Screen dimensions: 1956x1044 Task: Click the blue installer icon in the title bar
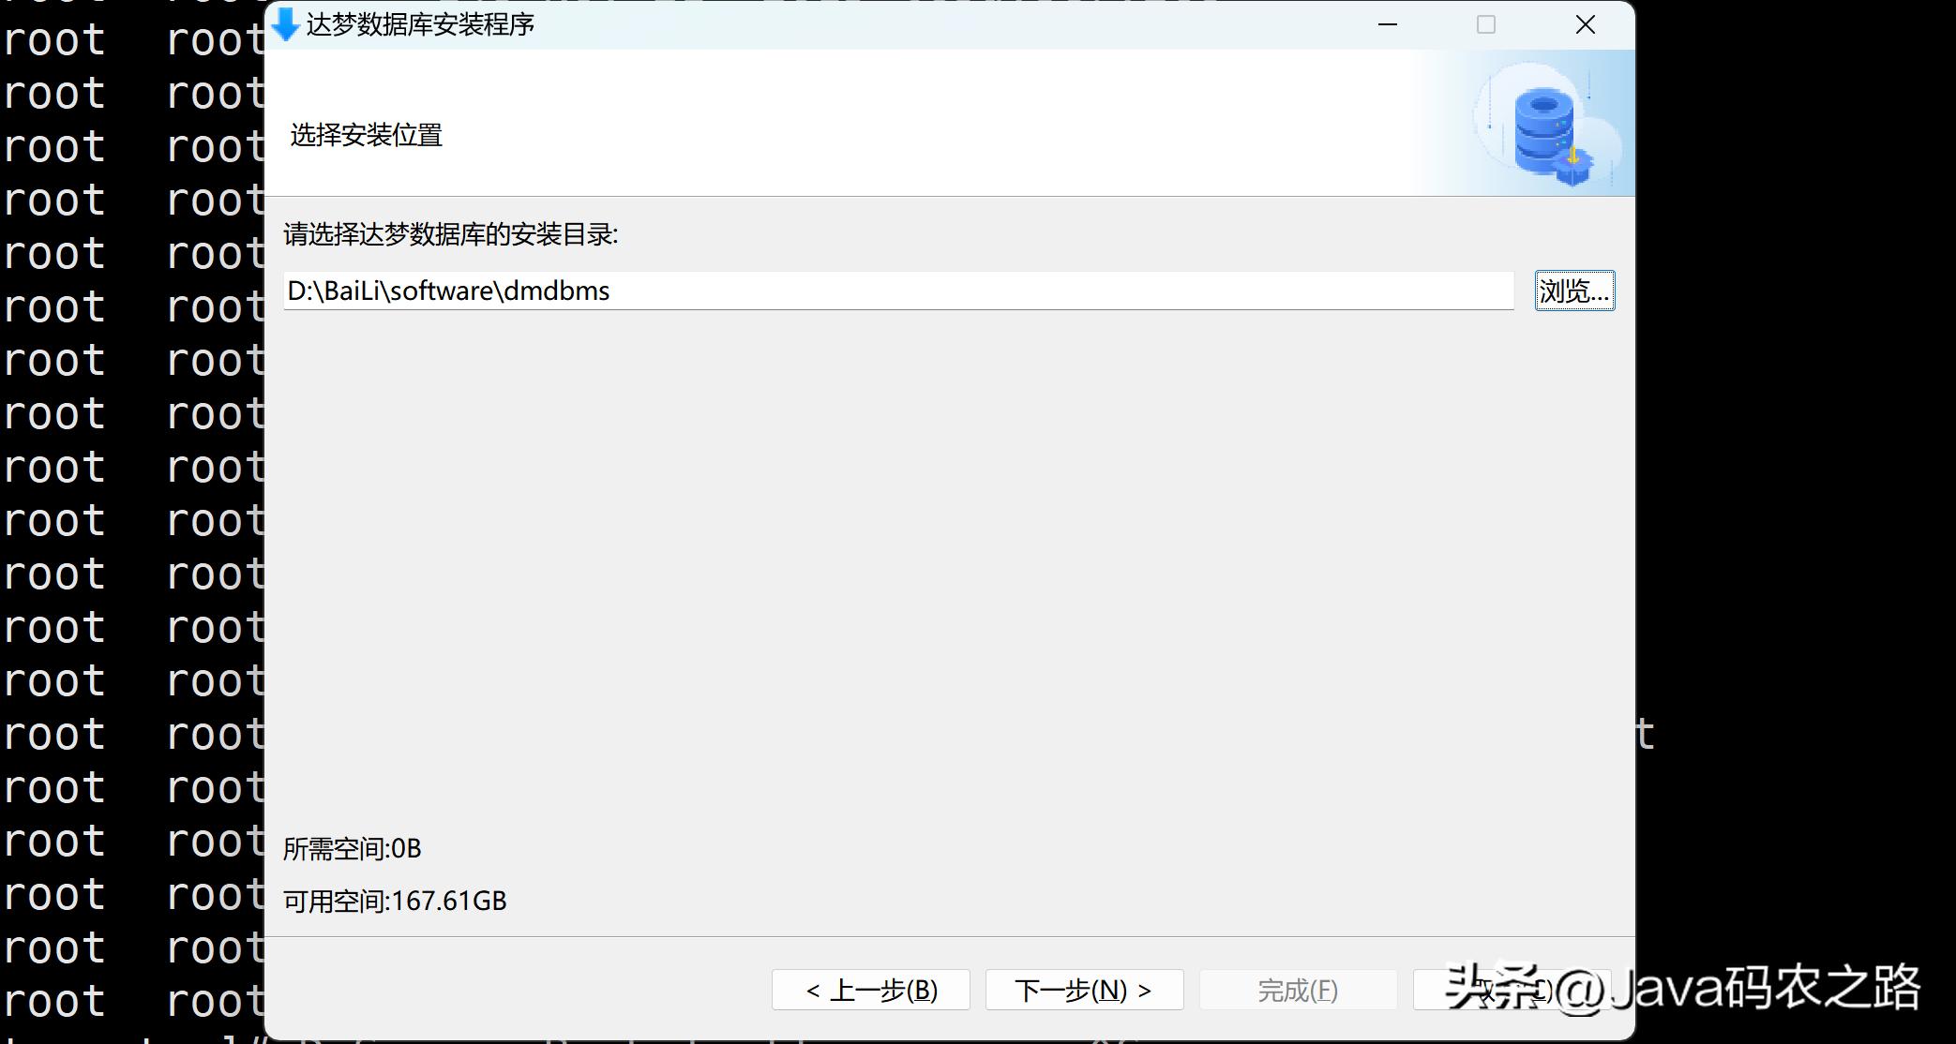(x=286, y=25)
